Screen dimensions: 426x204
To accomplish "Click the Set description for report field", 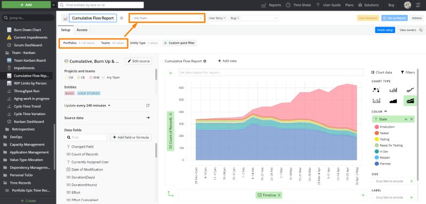I will (271, 72).
